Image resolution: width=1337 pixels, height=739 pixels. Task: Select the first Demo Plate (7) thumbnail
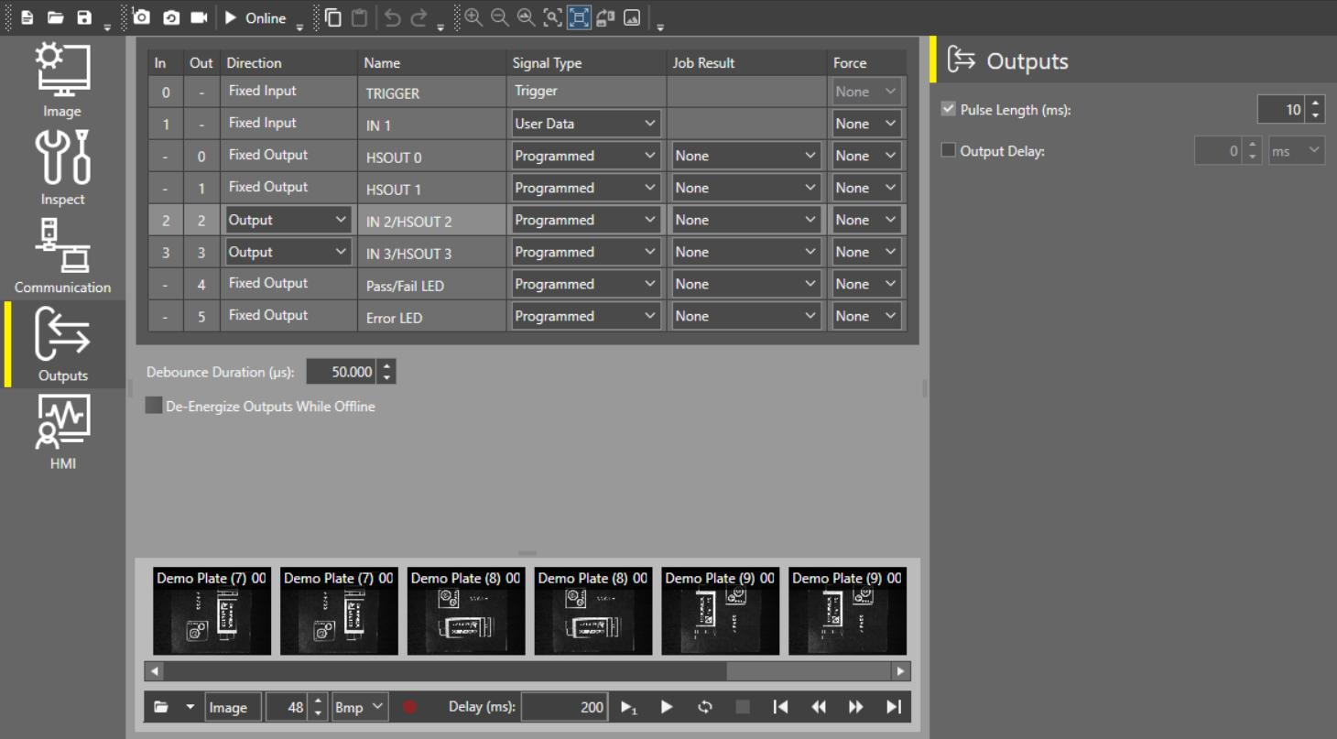pyautogui.click(x=212, y=611)
